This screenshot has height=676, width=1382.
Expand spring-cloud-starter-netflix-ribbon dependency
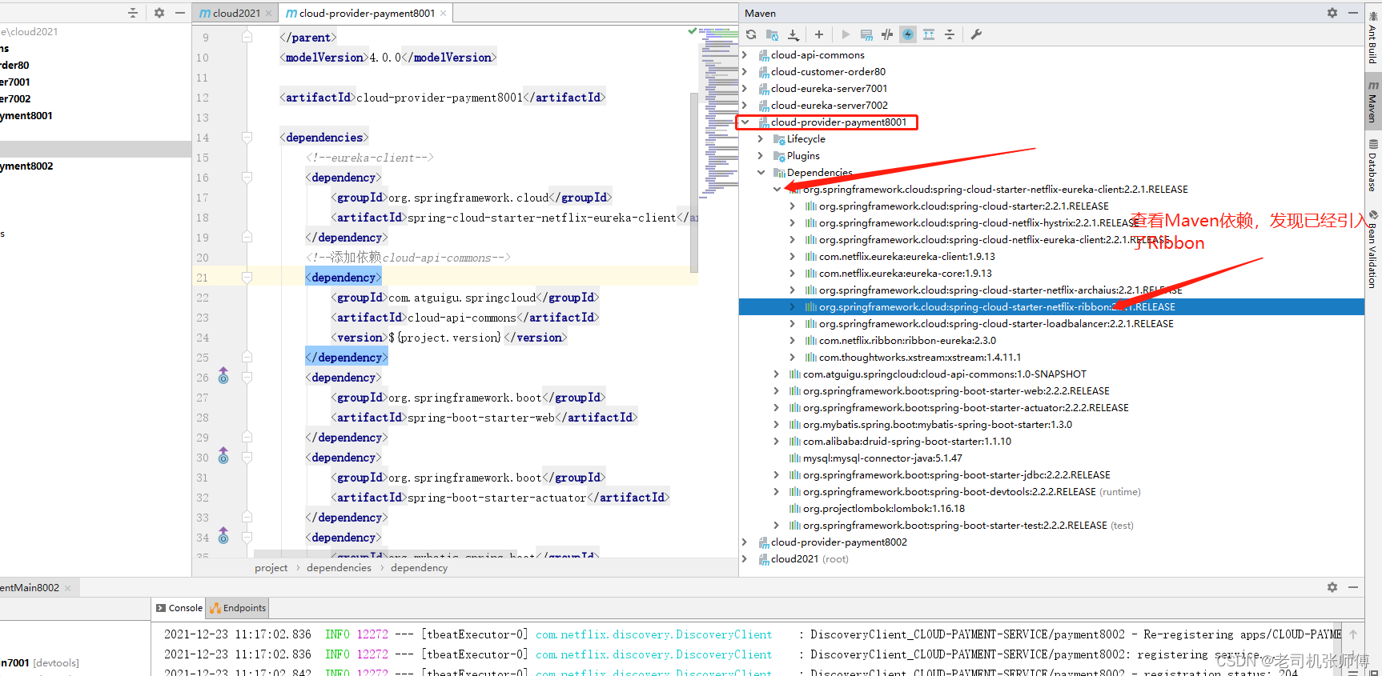pos(793,307)
